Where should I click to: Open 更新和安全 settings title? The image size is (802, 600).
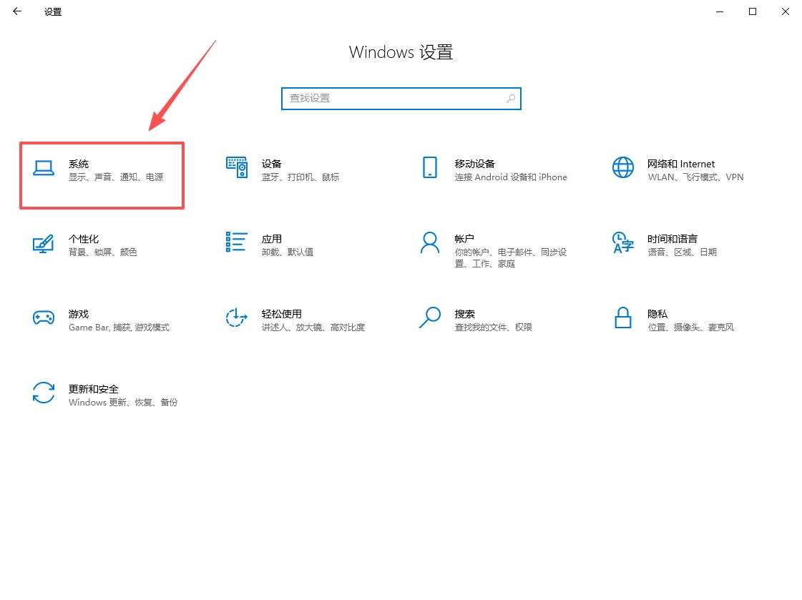[x=94, y=390]
